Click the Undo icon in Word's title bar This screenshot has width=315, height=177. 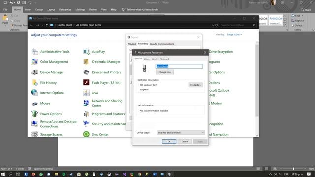tap(11, 3)
